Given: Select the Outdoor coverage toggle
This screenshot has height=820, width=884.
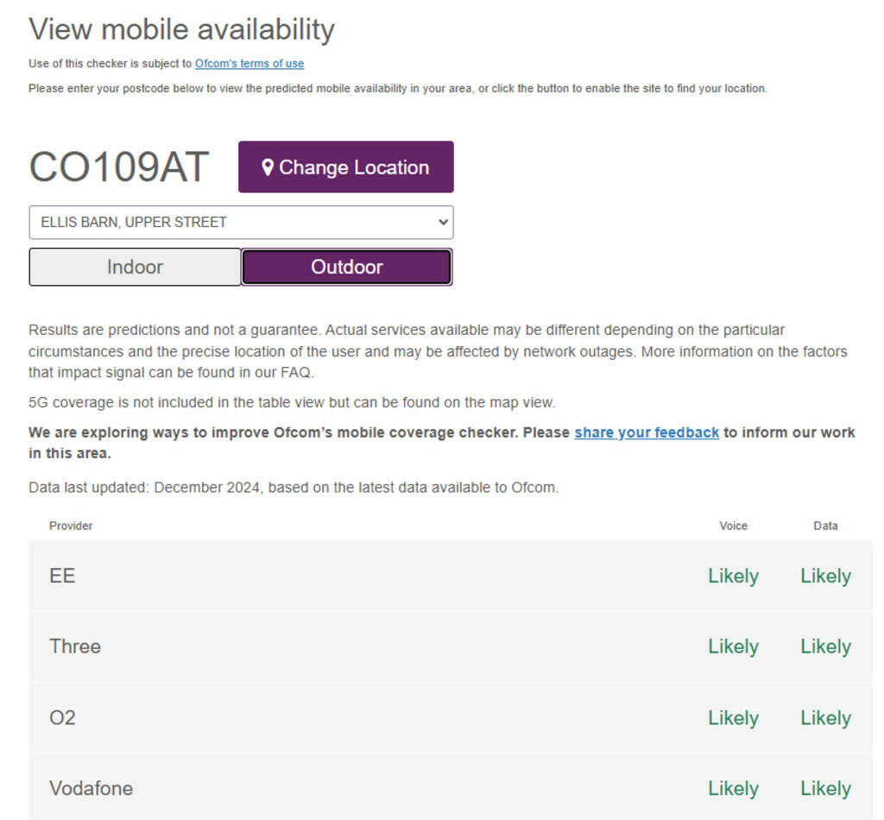Looking at the screenshot, I should (x=346, y=267).
